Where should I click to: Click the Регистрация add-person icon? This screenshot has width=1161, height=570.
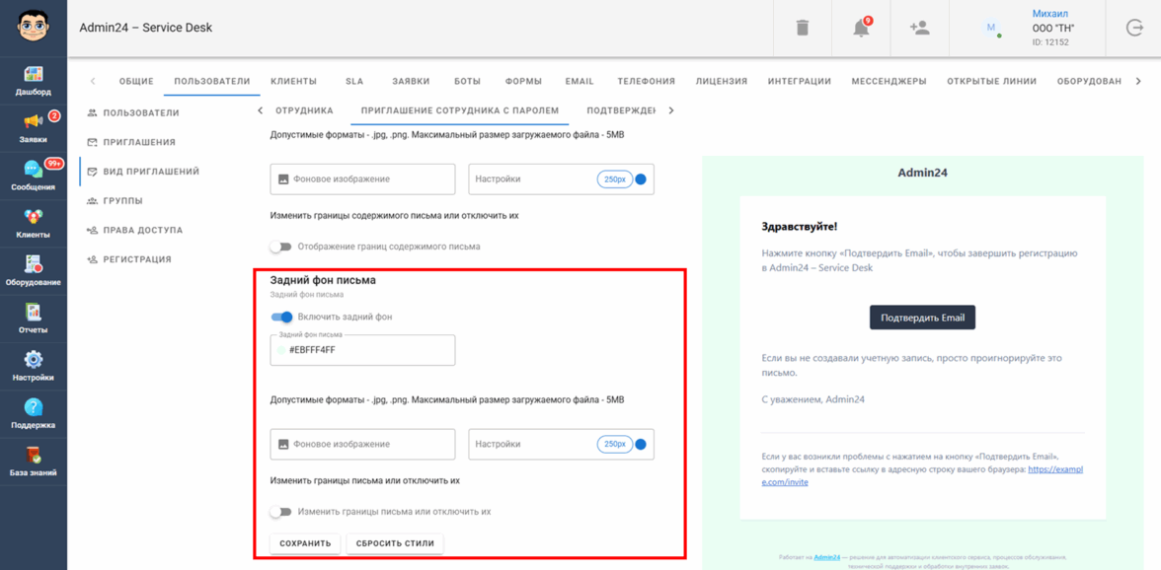tap(93, 259)
